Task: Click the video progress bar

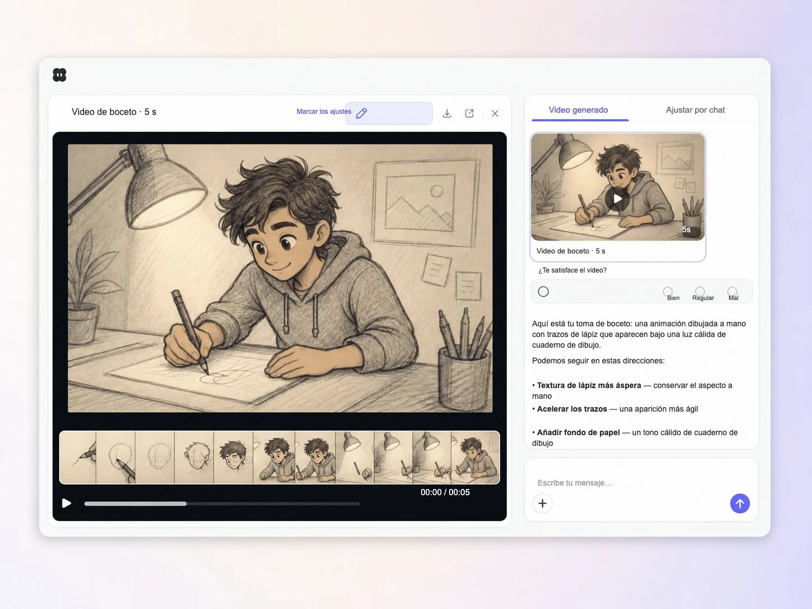Action: coord(222,504)
